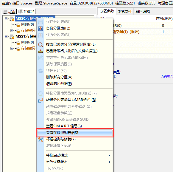Click the bad track repair tools icon
173x172 pixels.
coord(40,140)
